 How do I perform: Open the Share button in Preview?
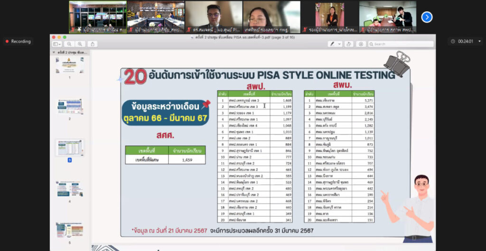point(93,44)
